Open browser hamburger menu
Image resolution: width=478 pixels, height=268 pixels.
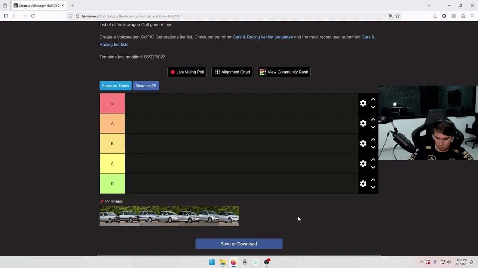coord(472,16)
